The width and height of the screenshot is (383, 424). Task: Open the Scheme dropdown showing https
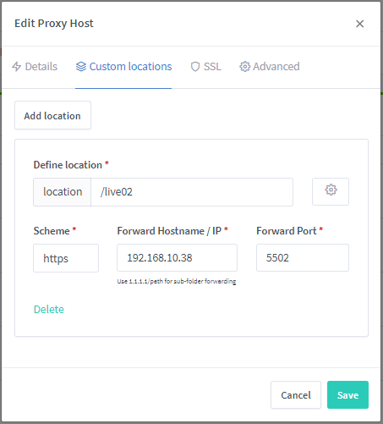(x=66, y=258)
